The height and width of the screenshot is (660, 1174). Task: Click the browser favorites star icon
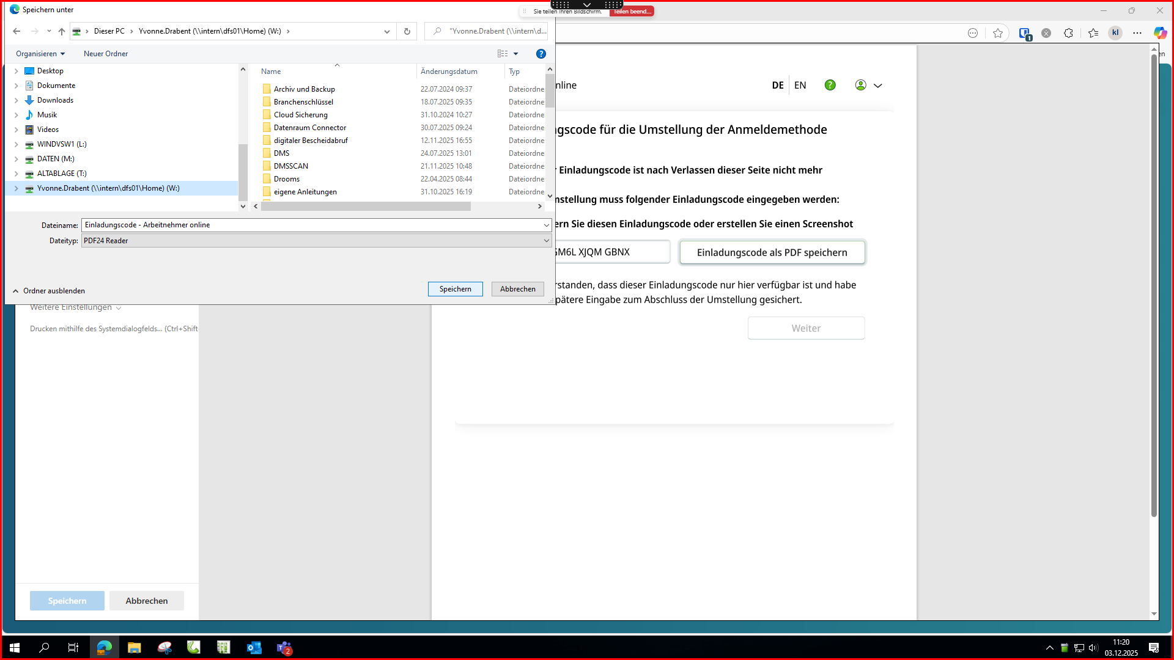998,33
